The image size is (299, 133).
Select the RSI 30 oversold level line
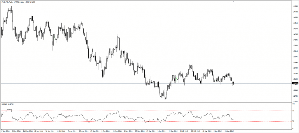[x=146, y=121]
